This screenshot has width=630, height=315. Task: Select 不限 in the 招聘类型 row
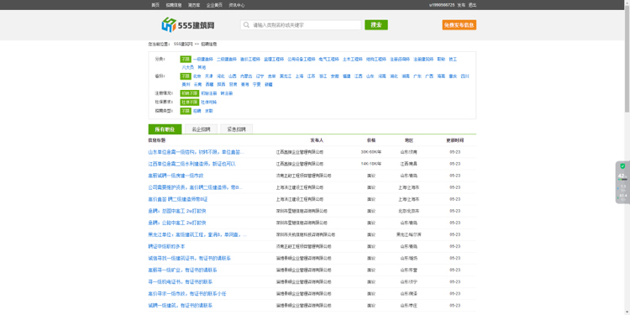point(186,111)
